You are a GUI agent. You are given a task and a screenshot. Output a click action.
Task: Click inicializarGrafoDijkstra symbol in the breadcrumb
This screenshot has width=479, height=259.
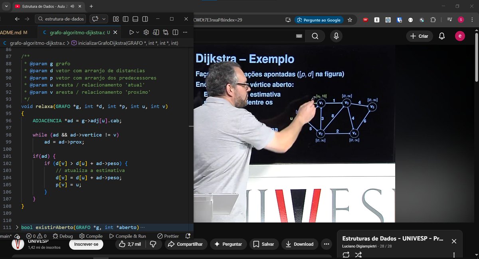pos(124,43)
